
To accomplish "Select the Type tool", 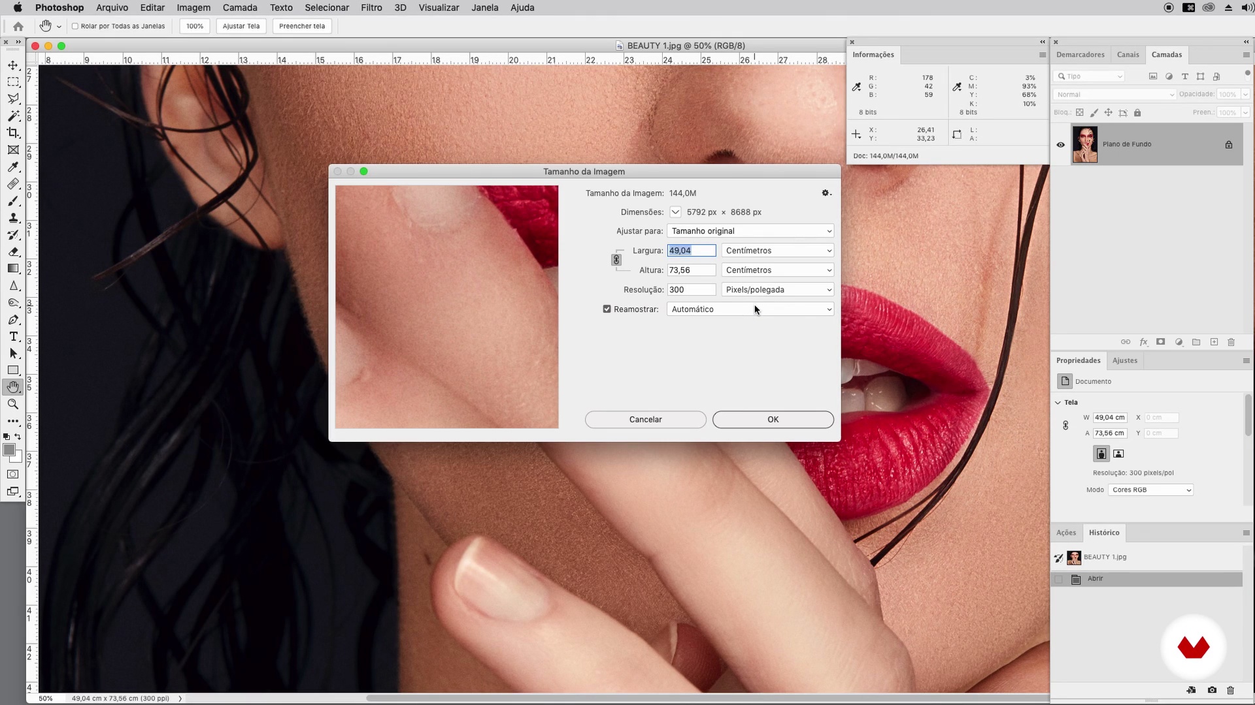I will [x=13, y=337].
